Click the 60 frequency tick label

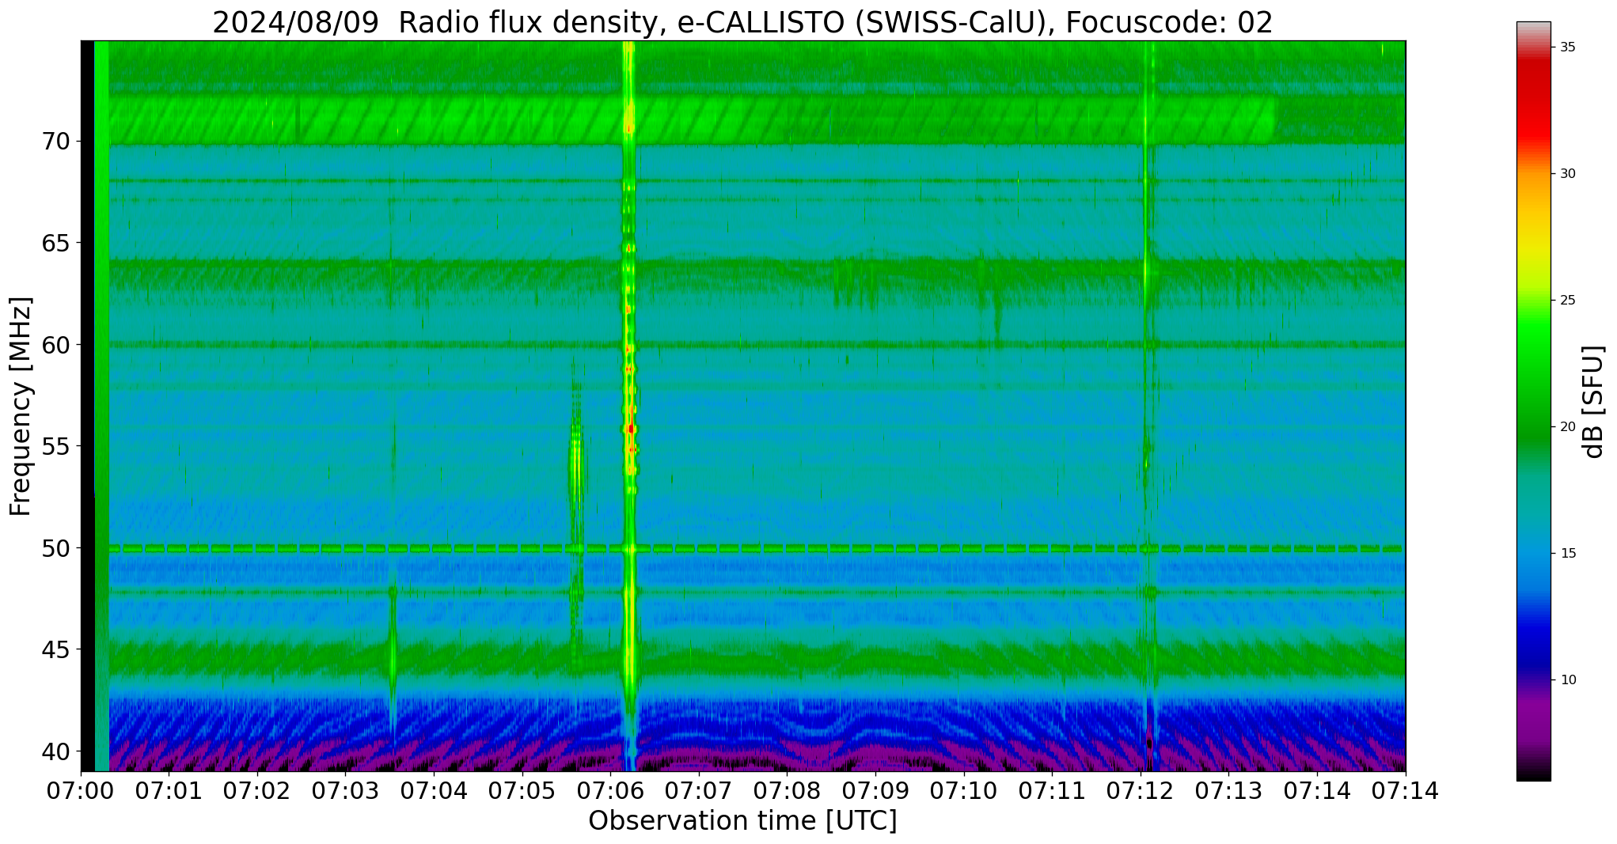tap(55, 345)
